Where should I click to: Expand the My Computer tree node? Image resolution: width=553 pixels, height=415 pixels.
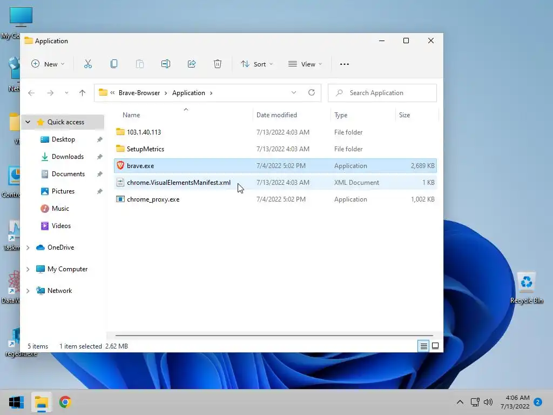(28, 269)
